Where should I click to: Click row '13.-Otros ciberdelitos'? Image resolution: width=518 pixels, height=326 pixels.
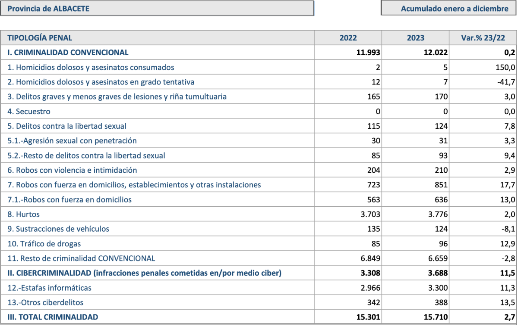(259, 301)
